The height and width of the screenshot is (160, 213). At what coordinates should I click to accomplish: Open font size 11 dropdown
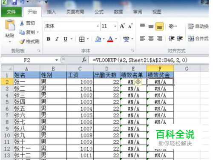(115, 26)
